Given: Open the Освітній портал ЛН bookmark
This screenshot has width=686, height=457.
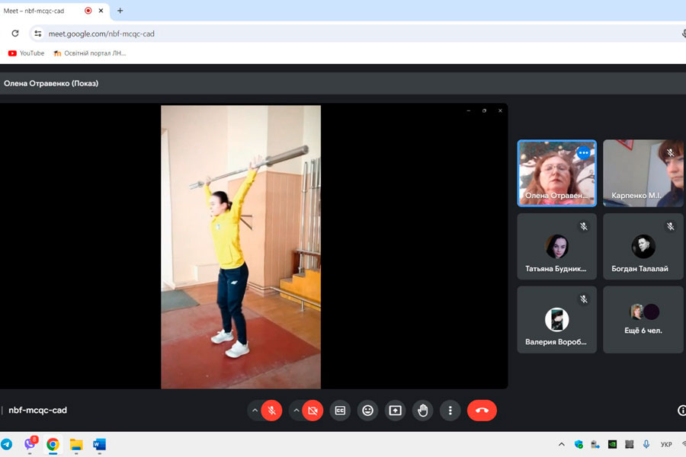Looking at the screenshot, I should 89,53.
